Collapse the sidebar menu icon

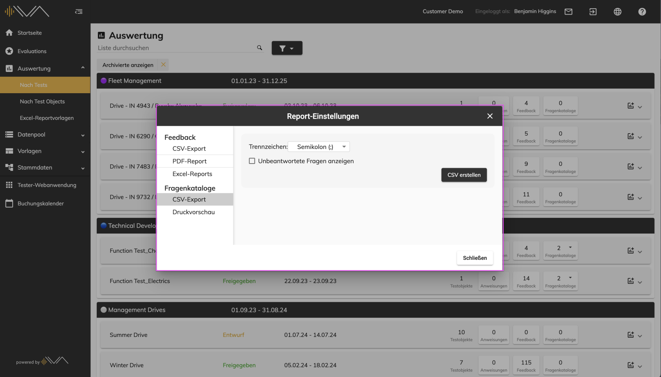point(79,11)
